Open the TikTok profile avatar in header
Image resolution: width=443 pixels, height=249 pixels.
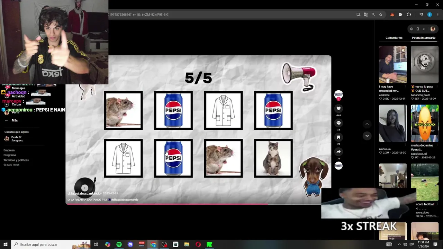[x=433, y=29]
